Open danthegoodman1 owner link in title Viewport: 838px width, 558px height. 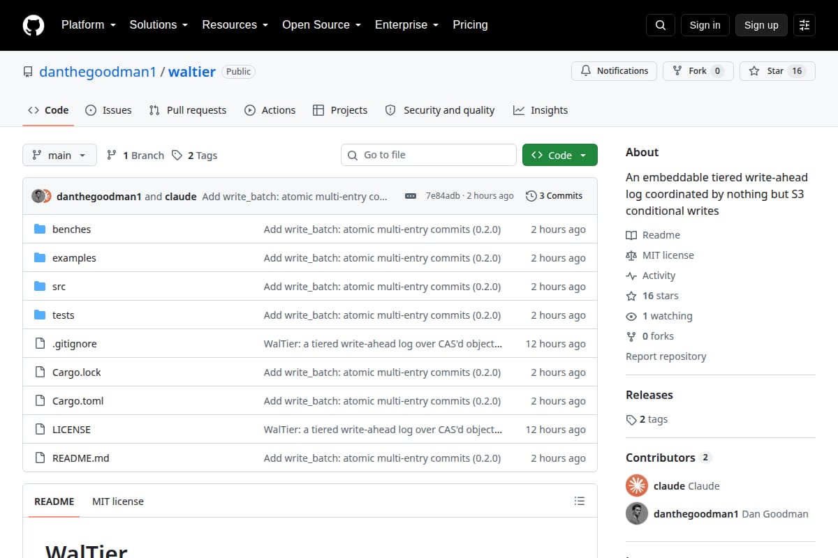click(98, 72)
